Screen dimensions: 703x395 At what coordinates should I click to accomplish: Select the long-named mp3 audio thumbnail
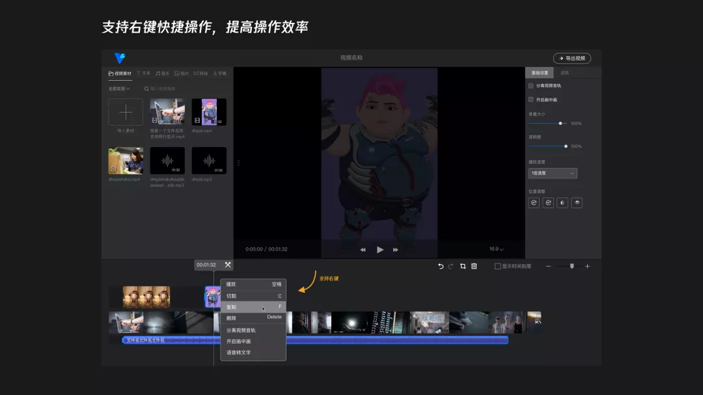167,161
